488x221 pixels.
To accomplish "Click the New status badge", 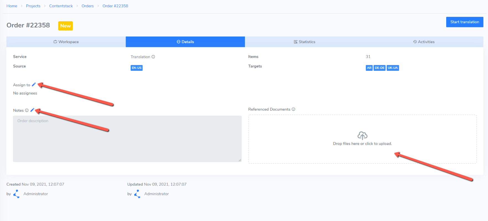I will pos(66,26).
